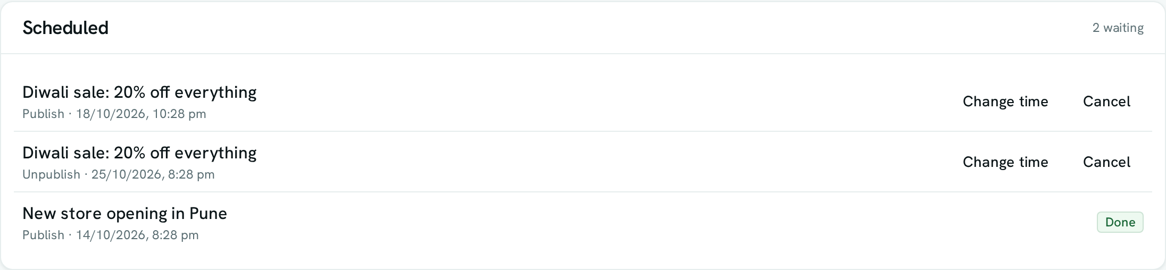The image size is (1166, 270).
Task: Click the Publish label under first Diwali entry
Action: 43,114
